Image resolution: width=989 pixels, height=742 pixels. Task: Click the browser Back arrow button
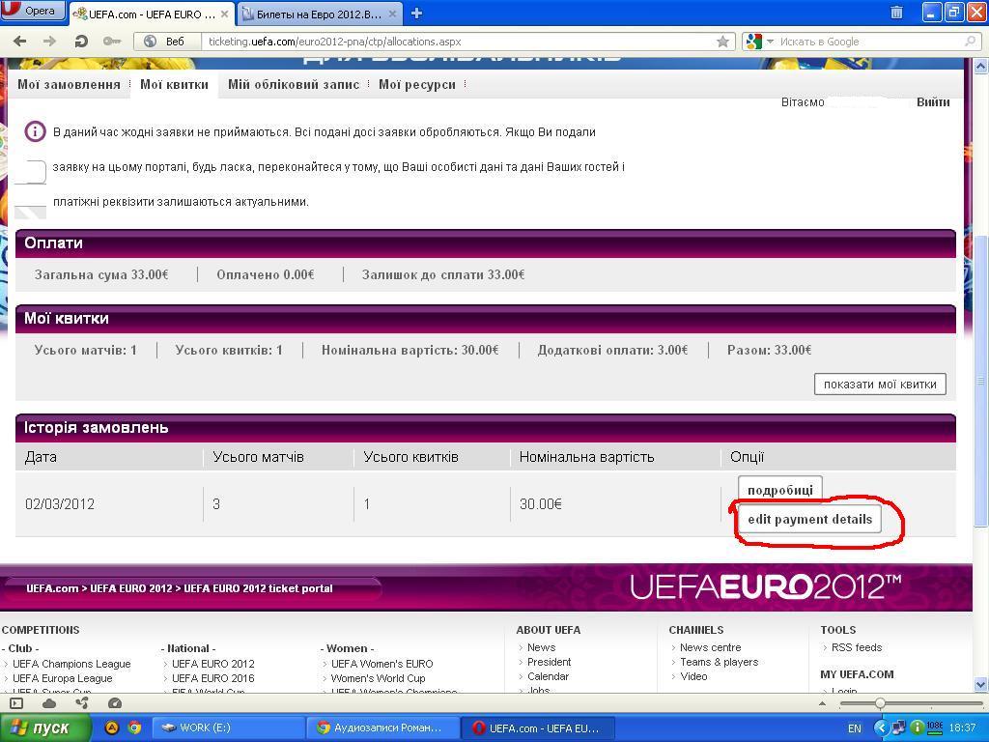click(20, 42)
